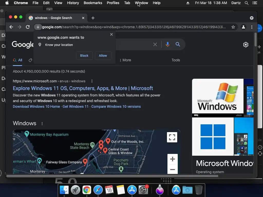Select Out of the Woods, Inc. pin

click(108, 141)
